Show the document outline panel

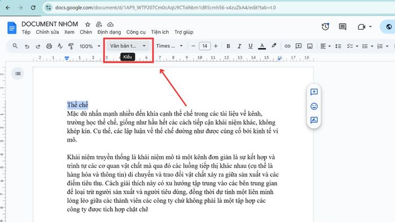pyautogui.click(x=17, y=73)
